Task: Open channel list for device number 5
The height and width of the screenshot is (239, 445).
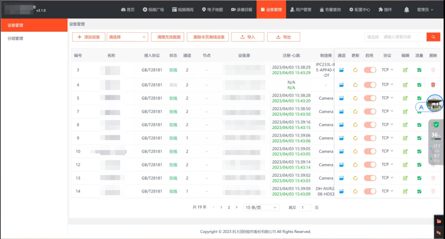Action: (x=341, y=98)
